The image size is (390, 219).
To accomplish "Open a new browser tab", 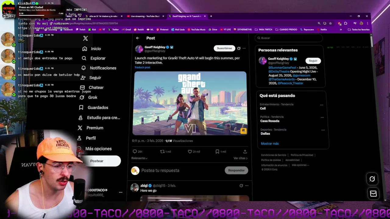I will 211,16.
